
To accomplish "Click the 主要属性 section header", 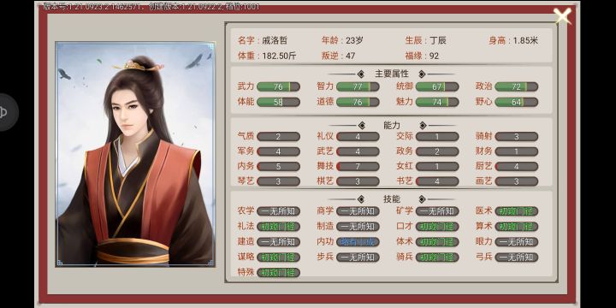I will click(392, 74).
